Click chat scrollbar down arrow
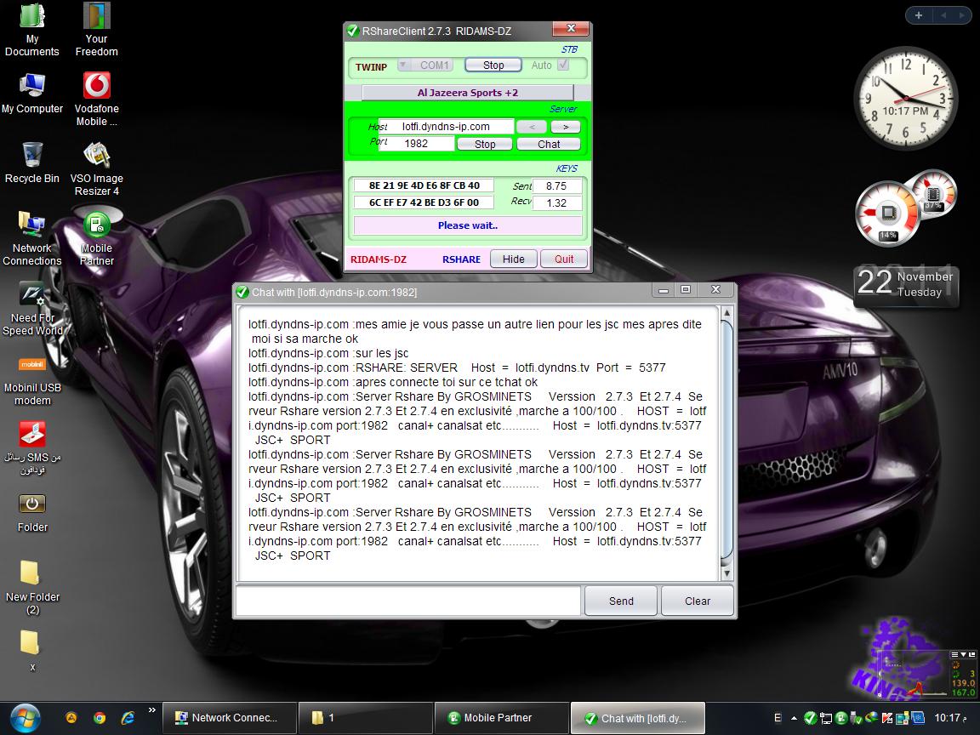The image size is (980, 735). 726,573
